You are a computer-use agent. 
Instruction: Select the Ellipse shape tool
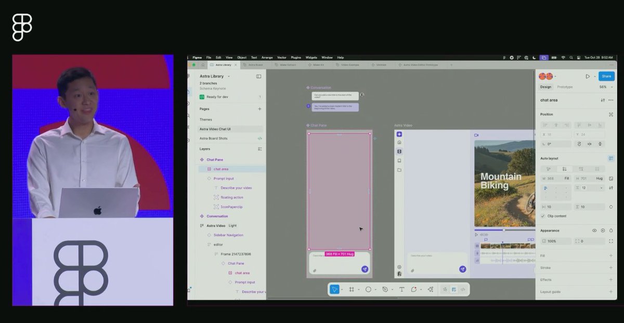coord(368,289)
